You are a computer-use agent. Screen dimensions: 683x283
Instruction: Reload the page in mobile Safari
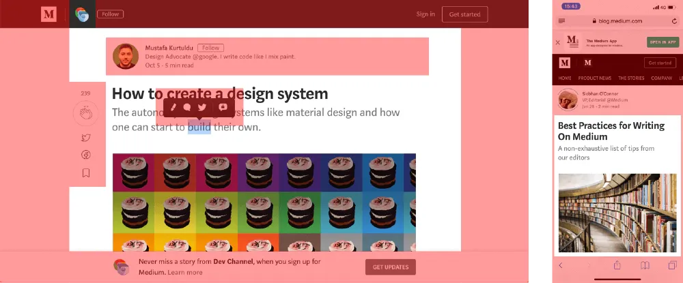675,21
